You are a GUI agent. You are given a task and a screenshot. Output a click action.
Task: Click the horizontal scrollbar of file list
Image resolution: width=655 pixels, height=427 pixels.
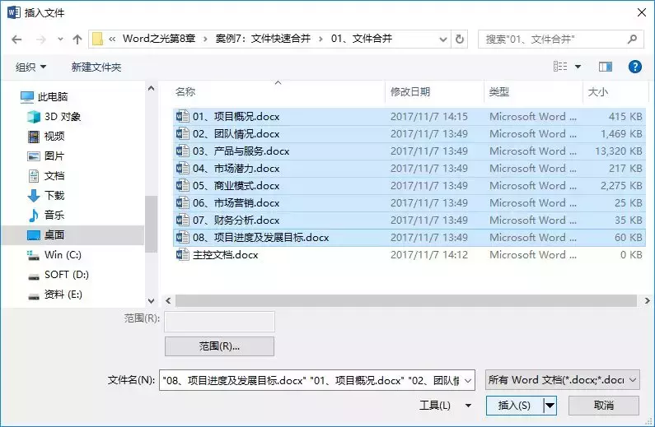[406, 300]
